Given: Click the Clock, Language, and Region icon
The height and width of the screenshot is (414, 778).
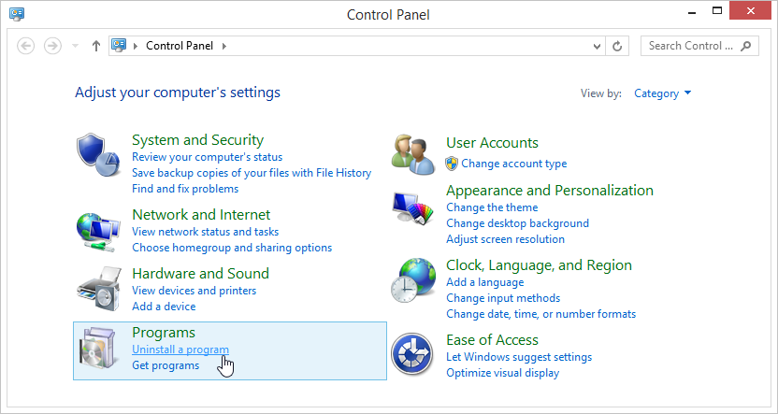Looking at the screenshot, I should pyautogui.click(x=412, y=279).
